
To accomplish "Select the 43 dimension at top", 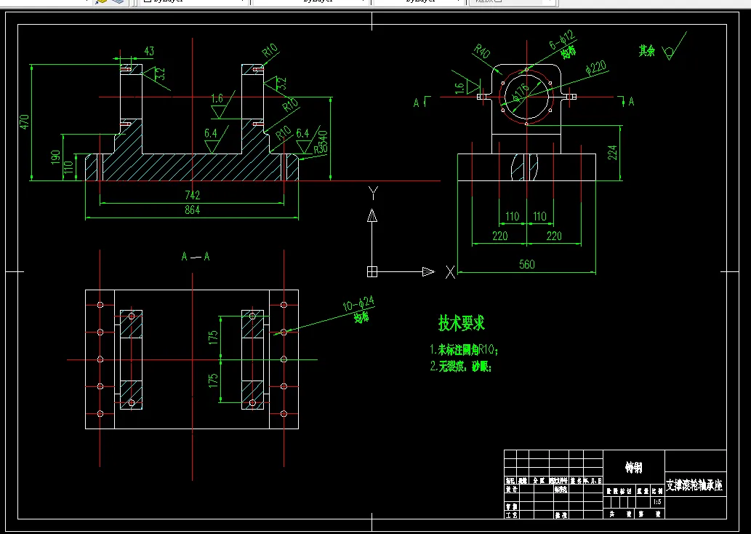I will [x=149, y=51].
